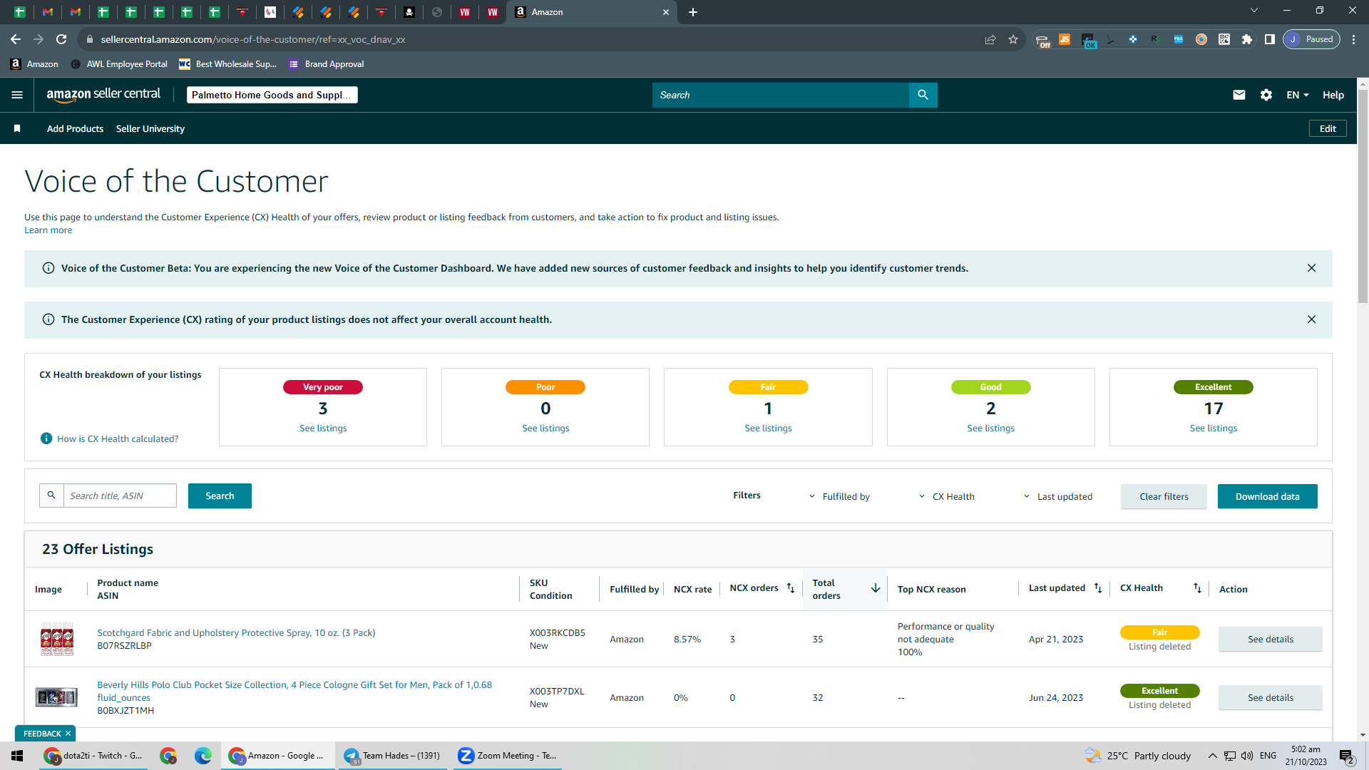Viewport: 1369px width, 770px height.
Task: Open Add Products menu item
Action: point(75,128)
